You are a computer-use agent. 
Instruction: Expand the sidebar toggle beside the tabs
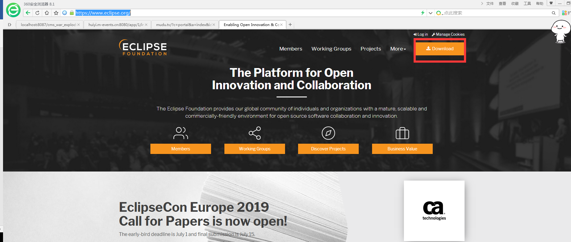coord(9,25)
